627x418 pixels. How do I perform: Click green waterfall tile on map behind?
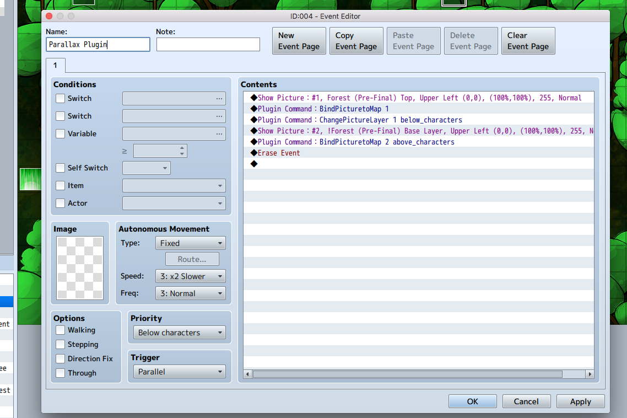point(30,179)
